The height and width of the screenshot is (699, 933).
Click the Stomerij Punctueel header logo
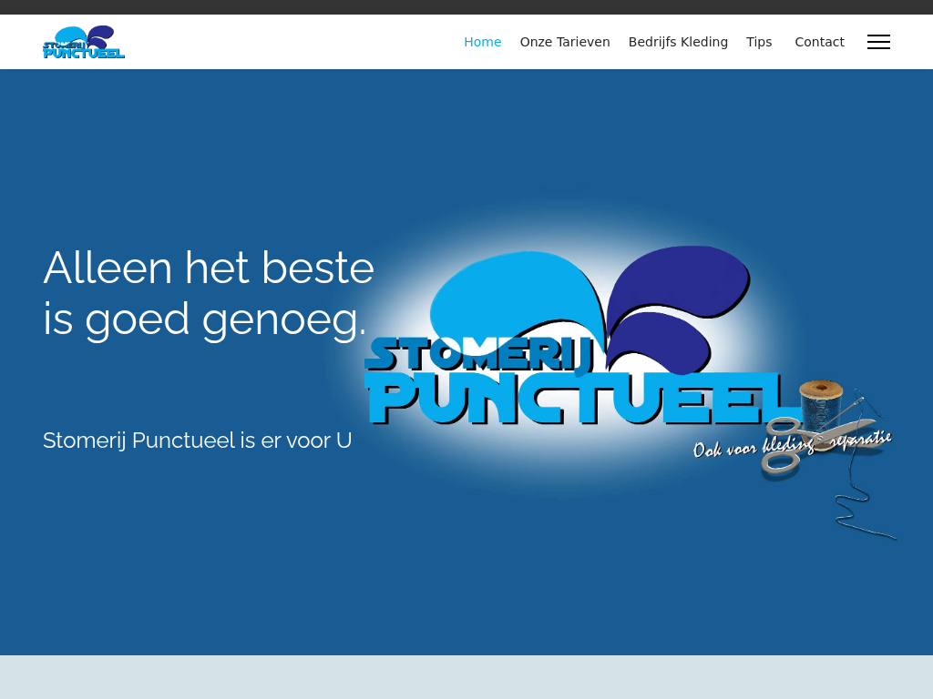click(84, 42)
